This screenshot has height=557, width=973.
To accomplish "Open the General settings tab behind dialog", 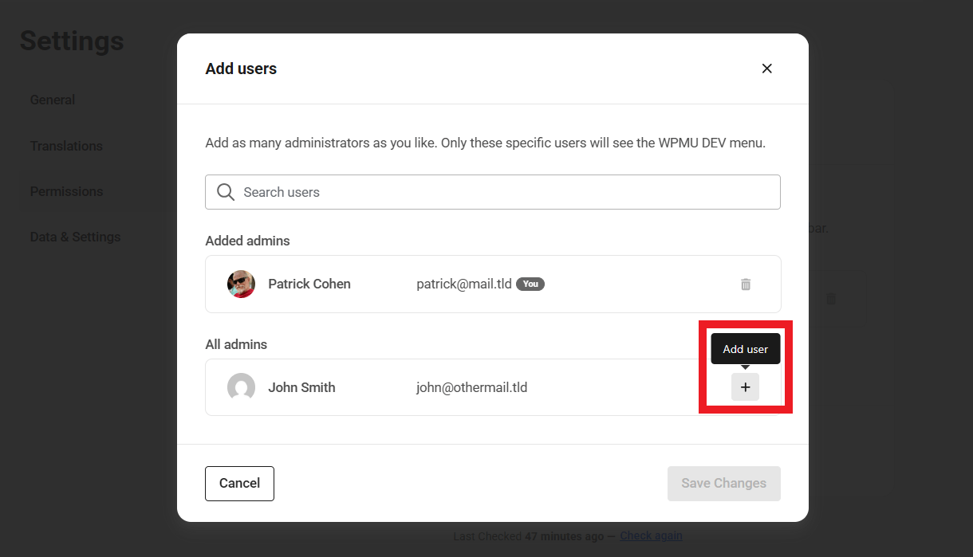I will pyautogui.click(x=53, y=100).
